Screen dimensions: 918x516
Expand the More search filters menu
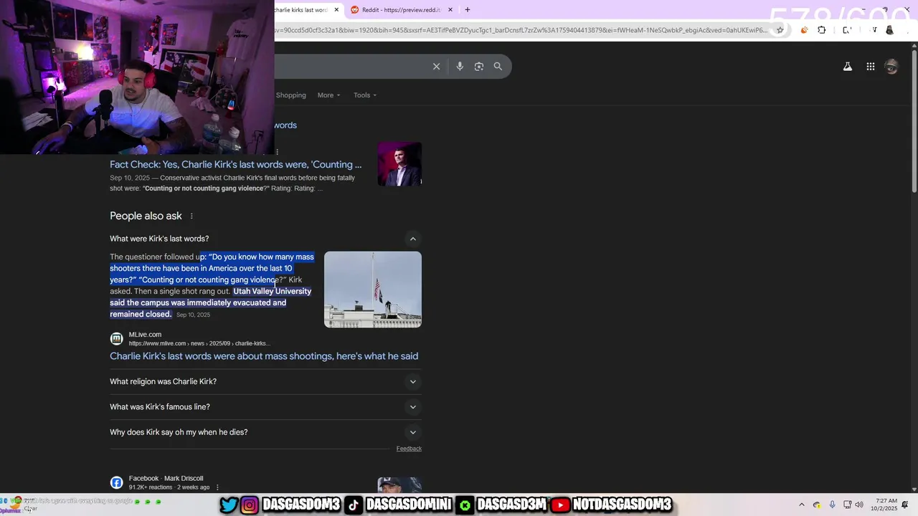(x=329, y=95)
